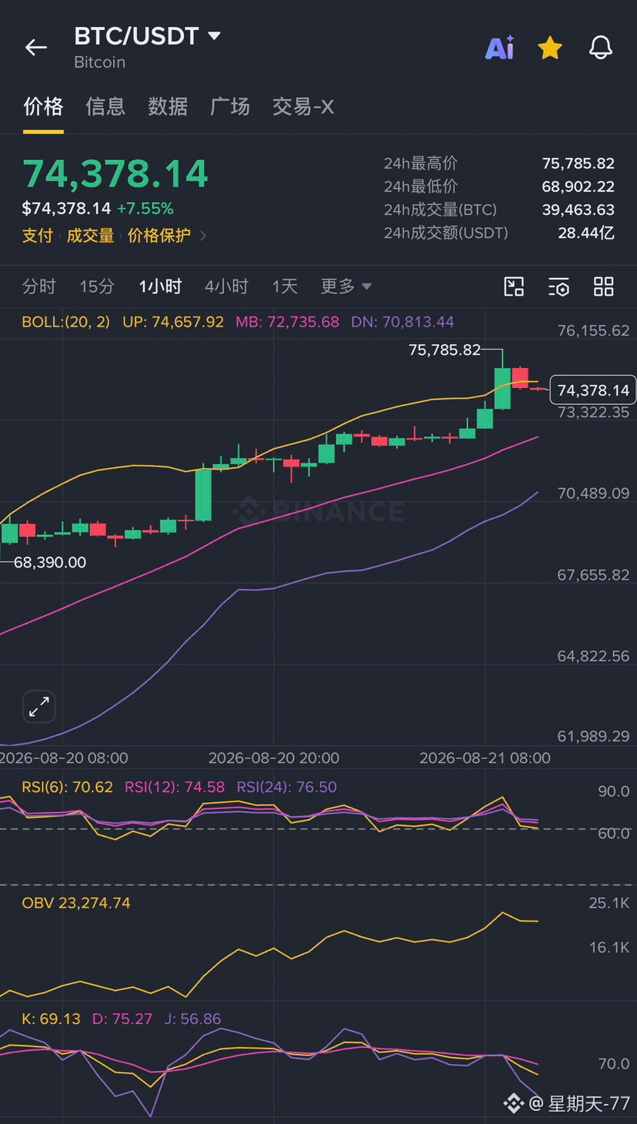Tap the 24h成交量(BTC) value 39,463.63
This screenshot has width=637, height=1124.
579,209
